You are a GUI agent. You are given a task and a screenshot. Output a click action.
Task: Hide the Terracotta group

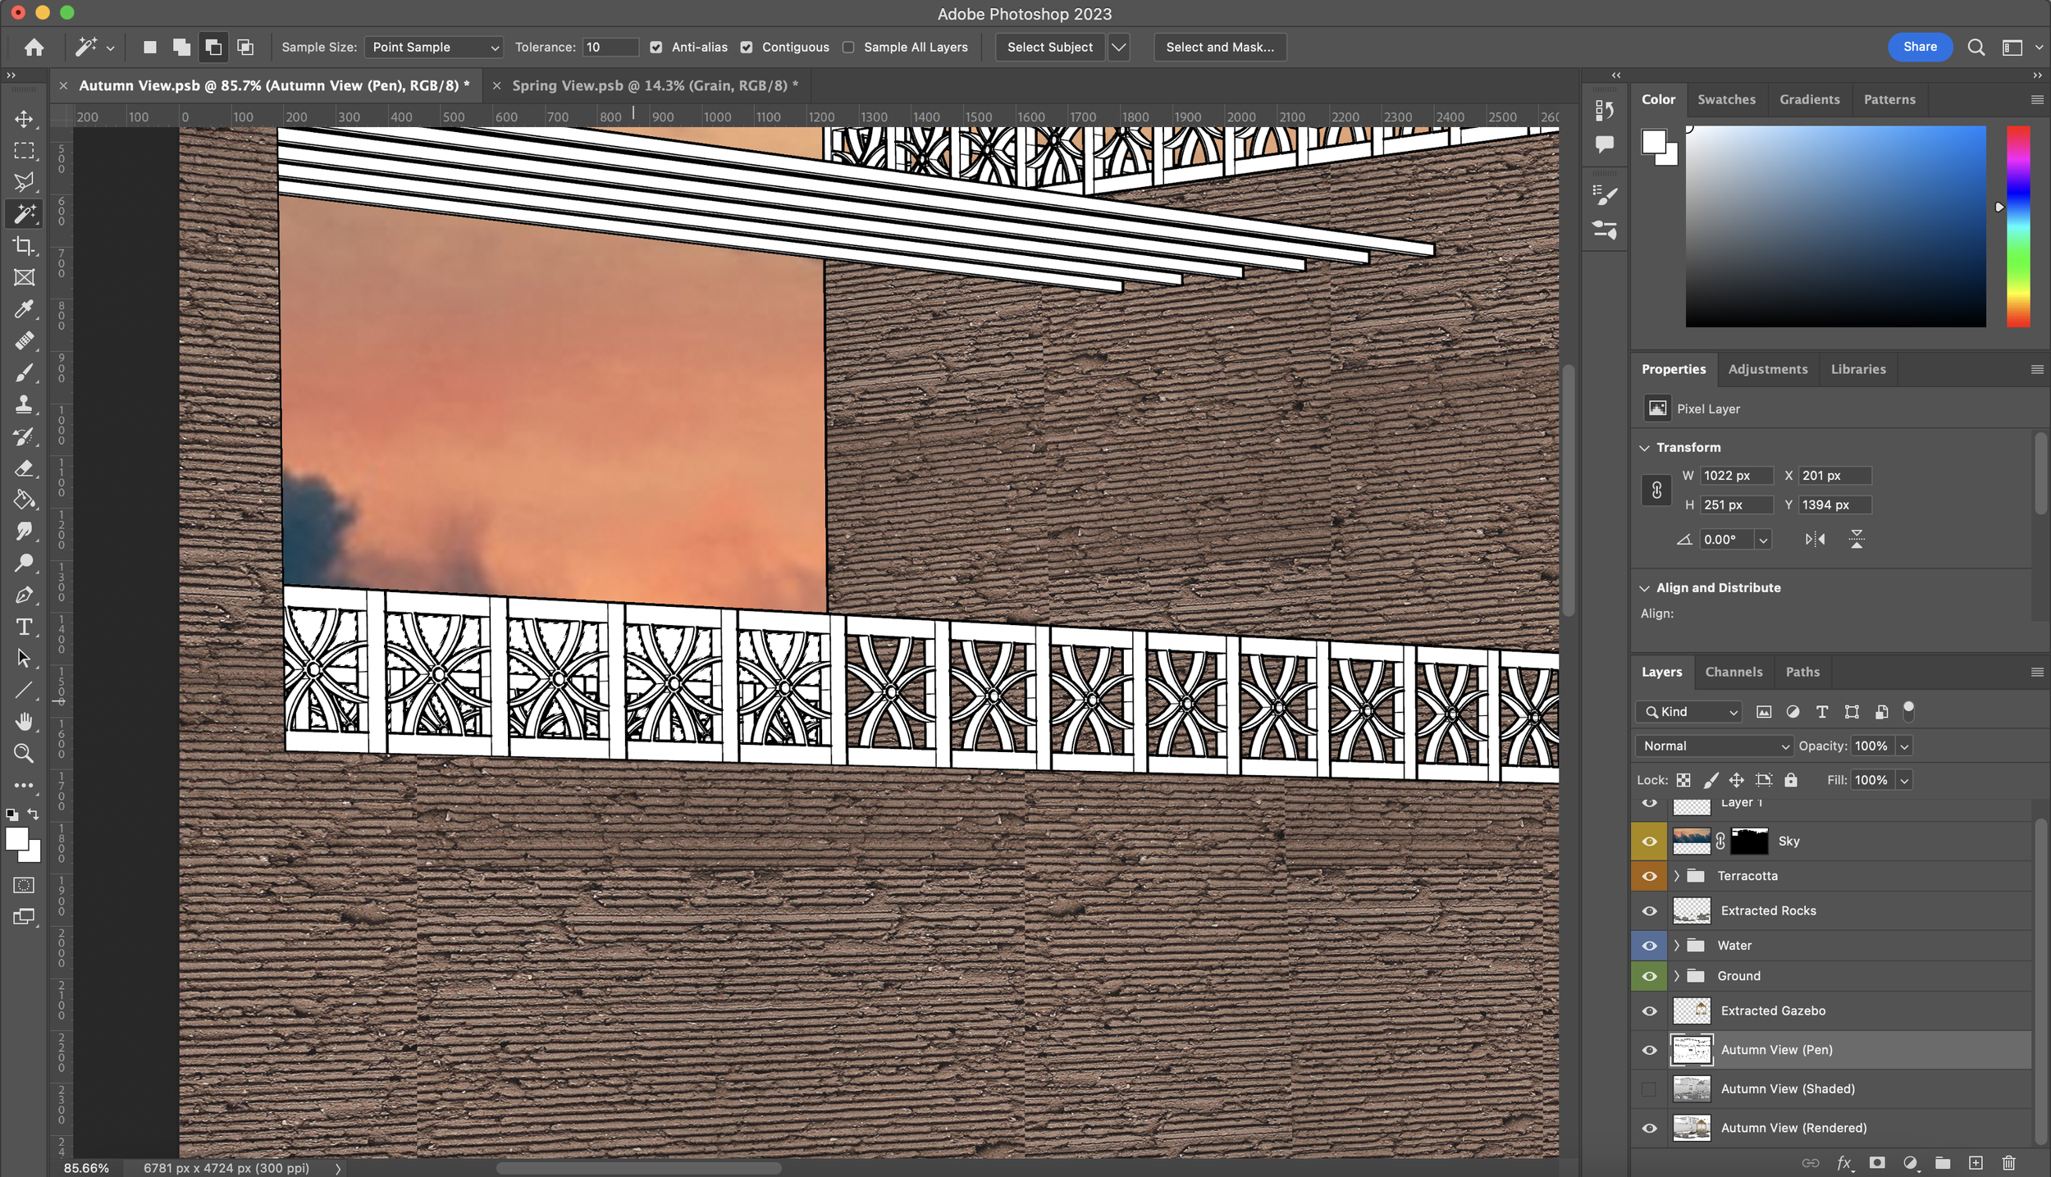[x=1649, y=876]
